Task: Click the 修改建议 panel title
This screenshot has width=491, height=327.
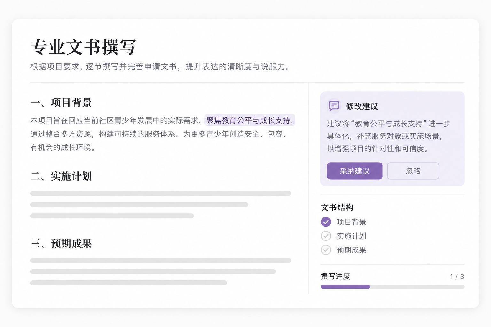Action: click(x=362, y=106)
